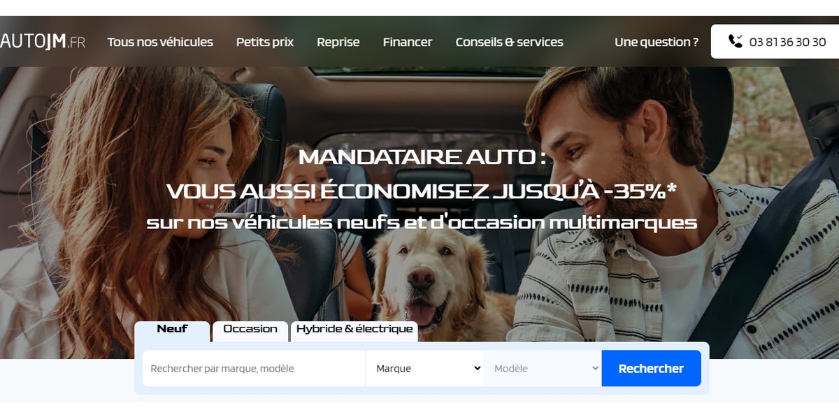Open the Modèle dropdown

pos(543,368)
